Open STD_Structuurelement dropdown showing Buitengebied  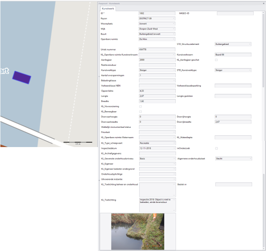click(233, 44)
